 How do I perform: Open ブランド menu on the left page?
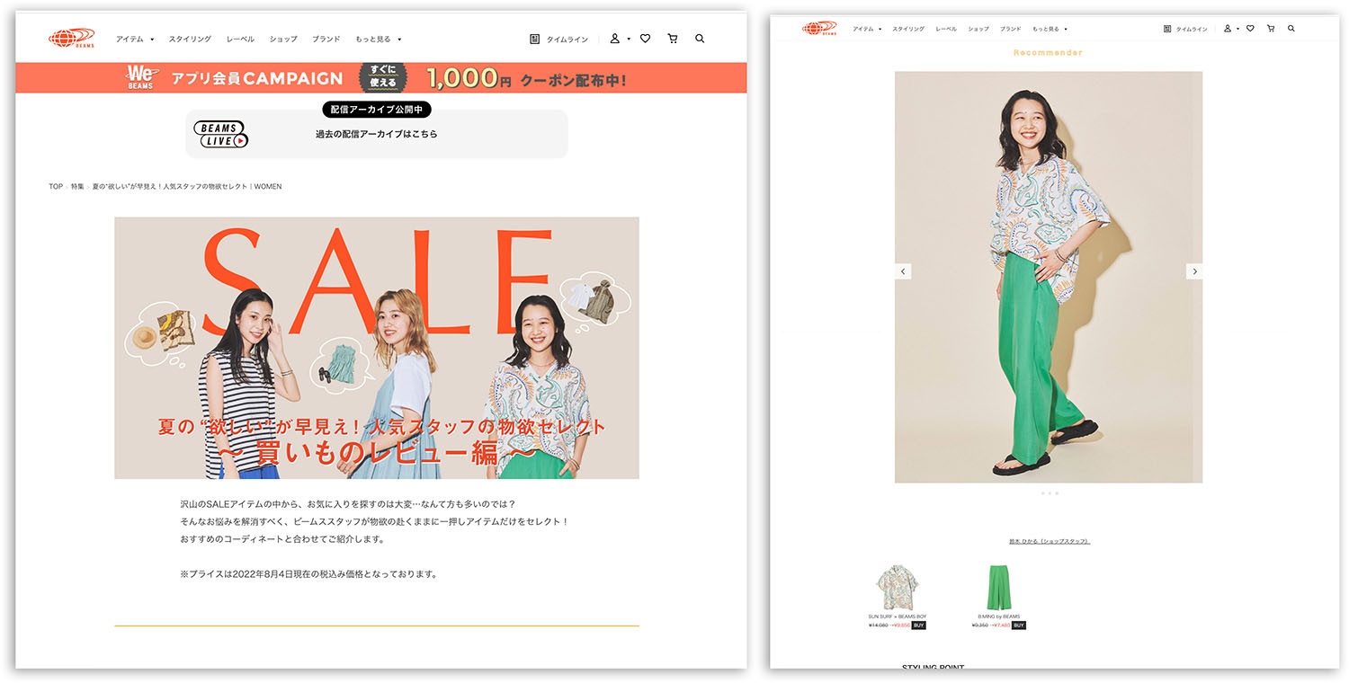(326, 39)
